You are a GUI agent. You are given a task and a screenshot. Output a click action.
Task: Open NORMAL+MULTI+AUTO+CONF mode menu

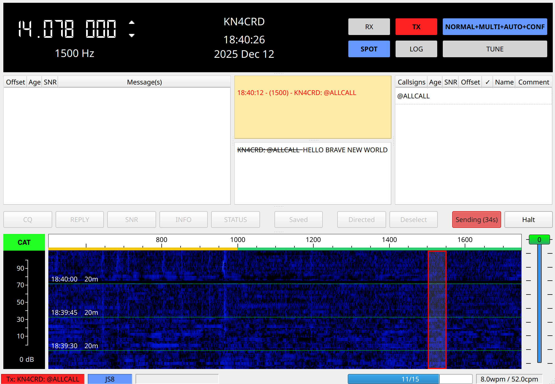point(494,27)
